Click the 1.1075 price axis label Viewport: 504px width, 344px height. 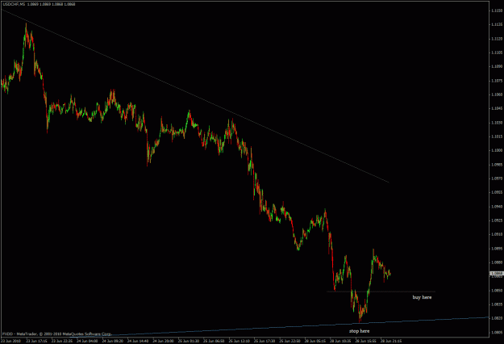[497, 81]
